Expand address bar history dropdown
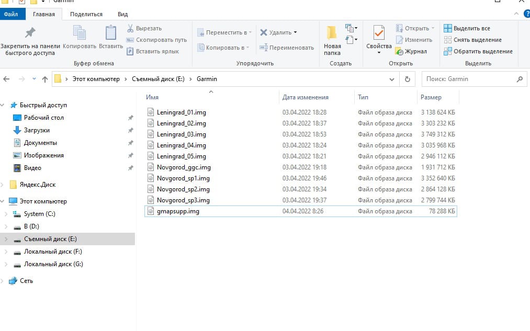Viewport: 530px width, 331px height. point(392,79)
